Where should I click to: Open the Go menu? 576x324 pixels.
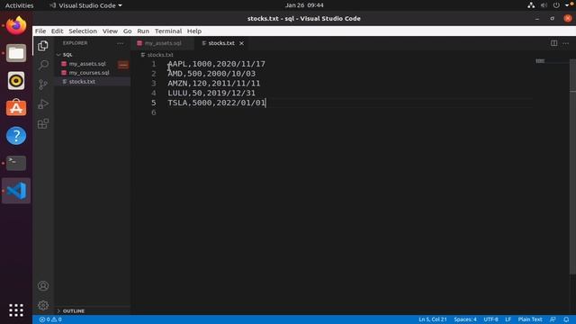[127, 31]
